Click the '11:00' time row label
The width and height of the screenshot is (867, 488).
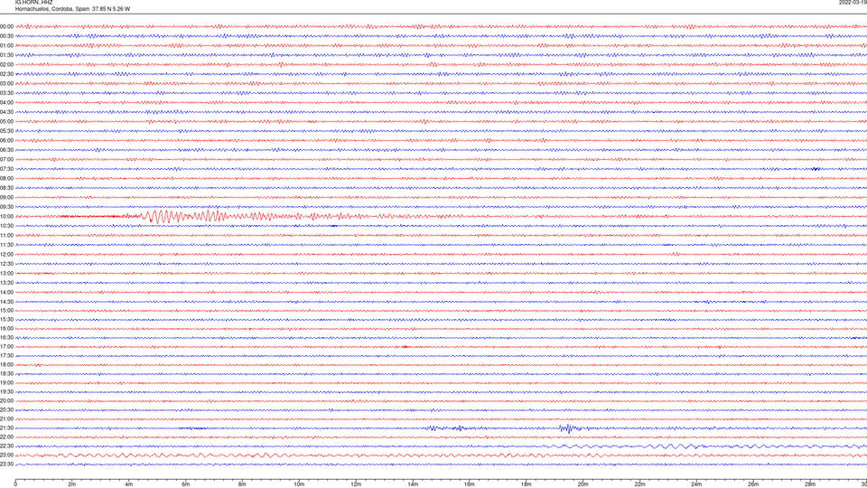pos(6,236)
